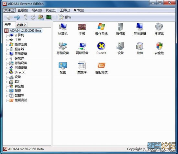Screen dimensions: 178x154
Task: Expand the DirectX tree node arrow
Action: point(7,73)
